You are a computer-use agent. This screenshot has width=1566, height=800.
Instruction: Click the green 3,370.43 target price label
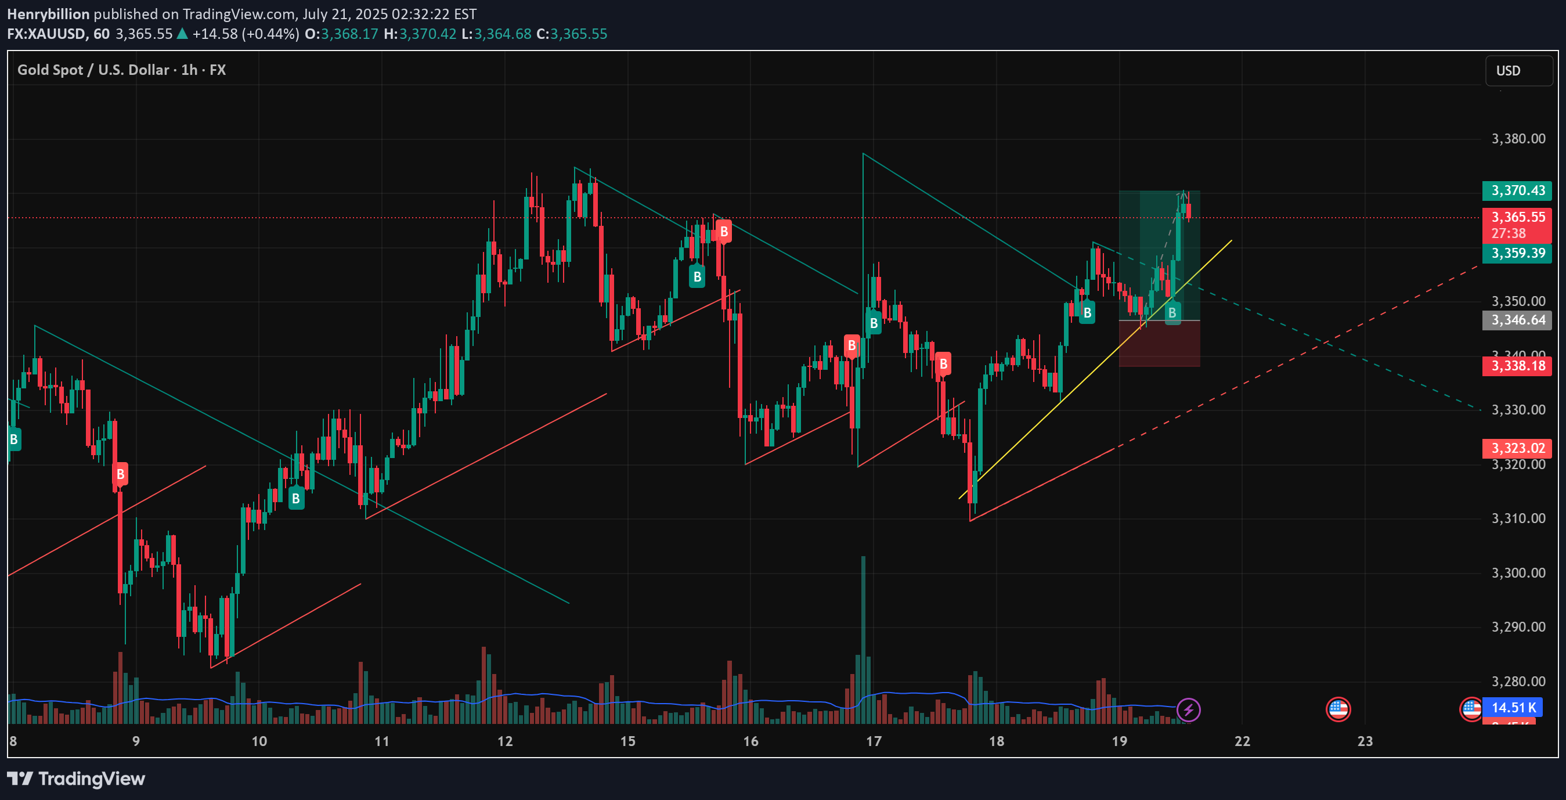pyautogui.click(x=1517, y=191)
